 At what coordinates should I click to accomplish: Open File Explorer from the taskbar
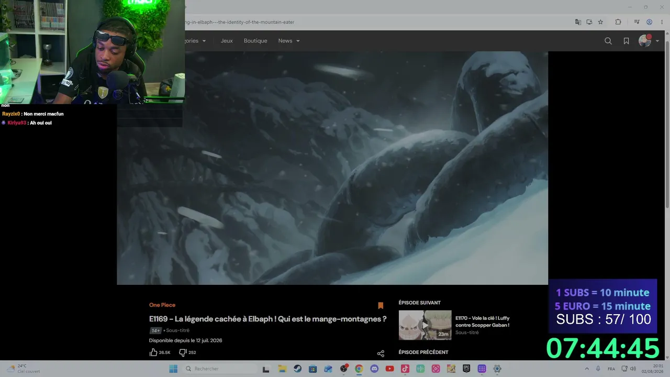[x=282, y=369]
